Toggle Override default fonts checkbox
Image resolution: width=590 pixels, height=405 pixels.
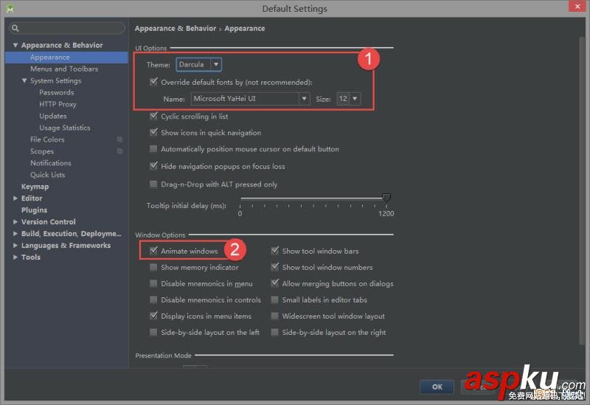[153, 82]
